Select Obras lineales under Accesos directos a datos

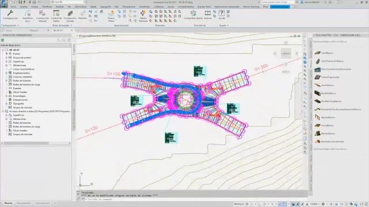pos(20,131)
